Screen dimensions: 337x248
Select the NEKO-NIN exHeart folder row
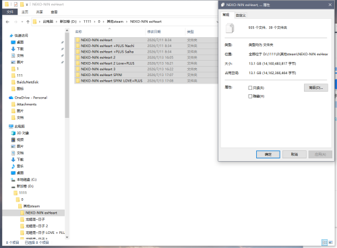point(146,40)
